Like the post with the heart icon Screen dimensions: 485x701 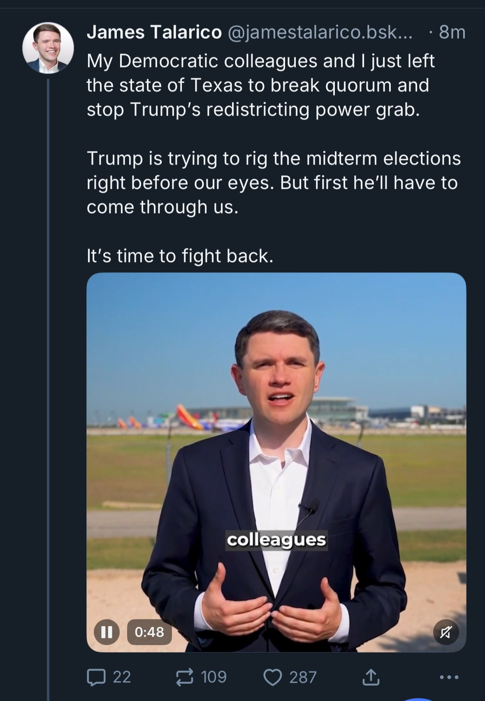coord(272,677)
